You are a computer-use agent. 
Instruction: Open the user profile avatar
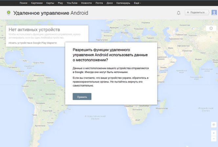coord(214,12)
